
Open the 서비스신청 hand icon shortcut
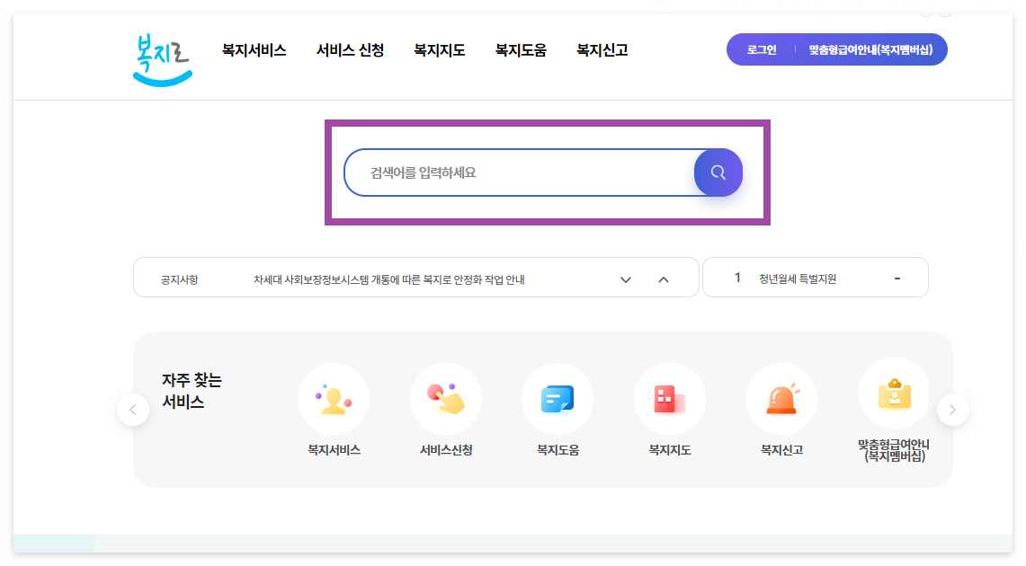pos(446,398)
